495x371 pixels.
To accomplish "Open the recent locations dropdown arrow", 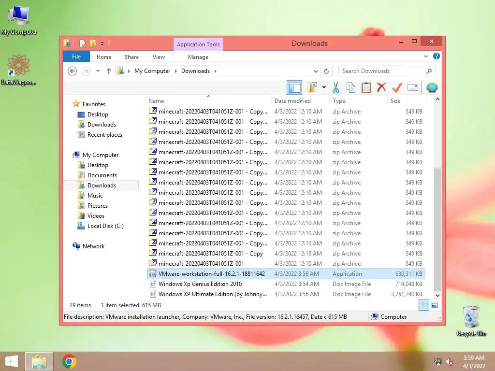I will (x=98, y=71).
